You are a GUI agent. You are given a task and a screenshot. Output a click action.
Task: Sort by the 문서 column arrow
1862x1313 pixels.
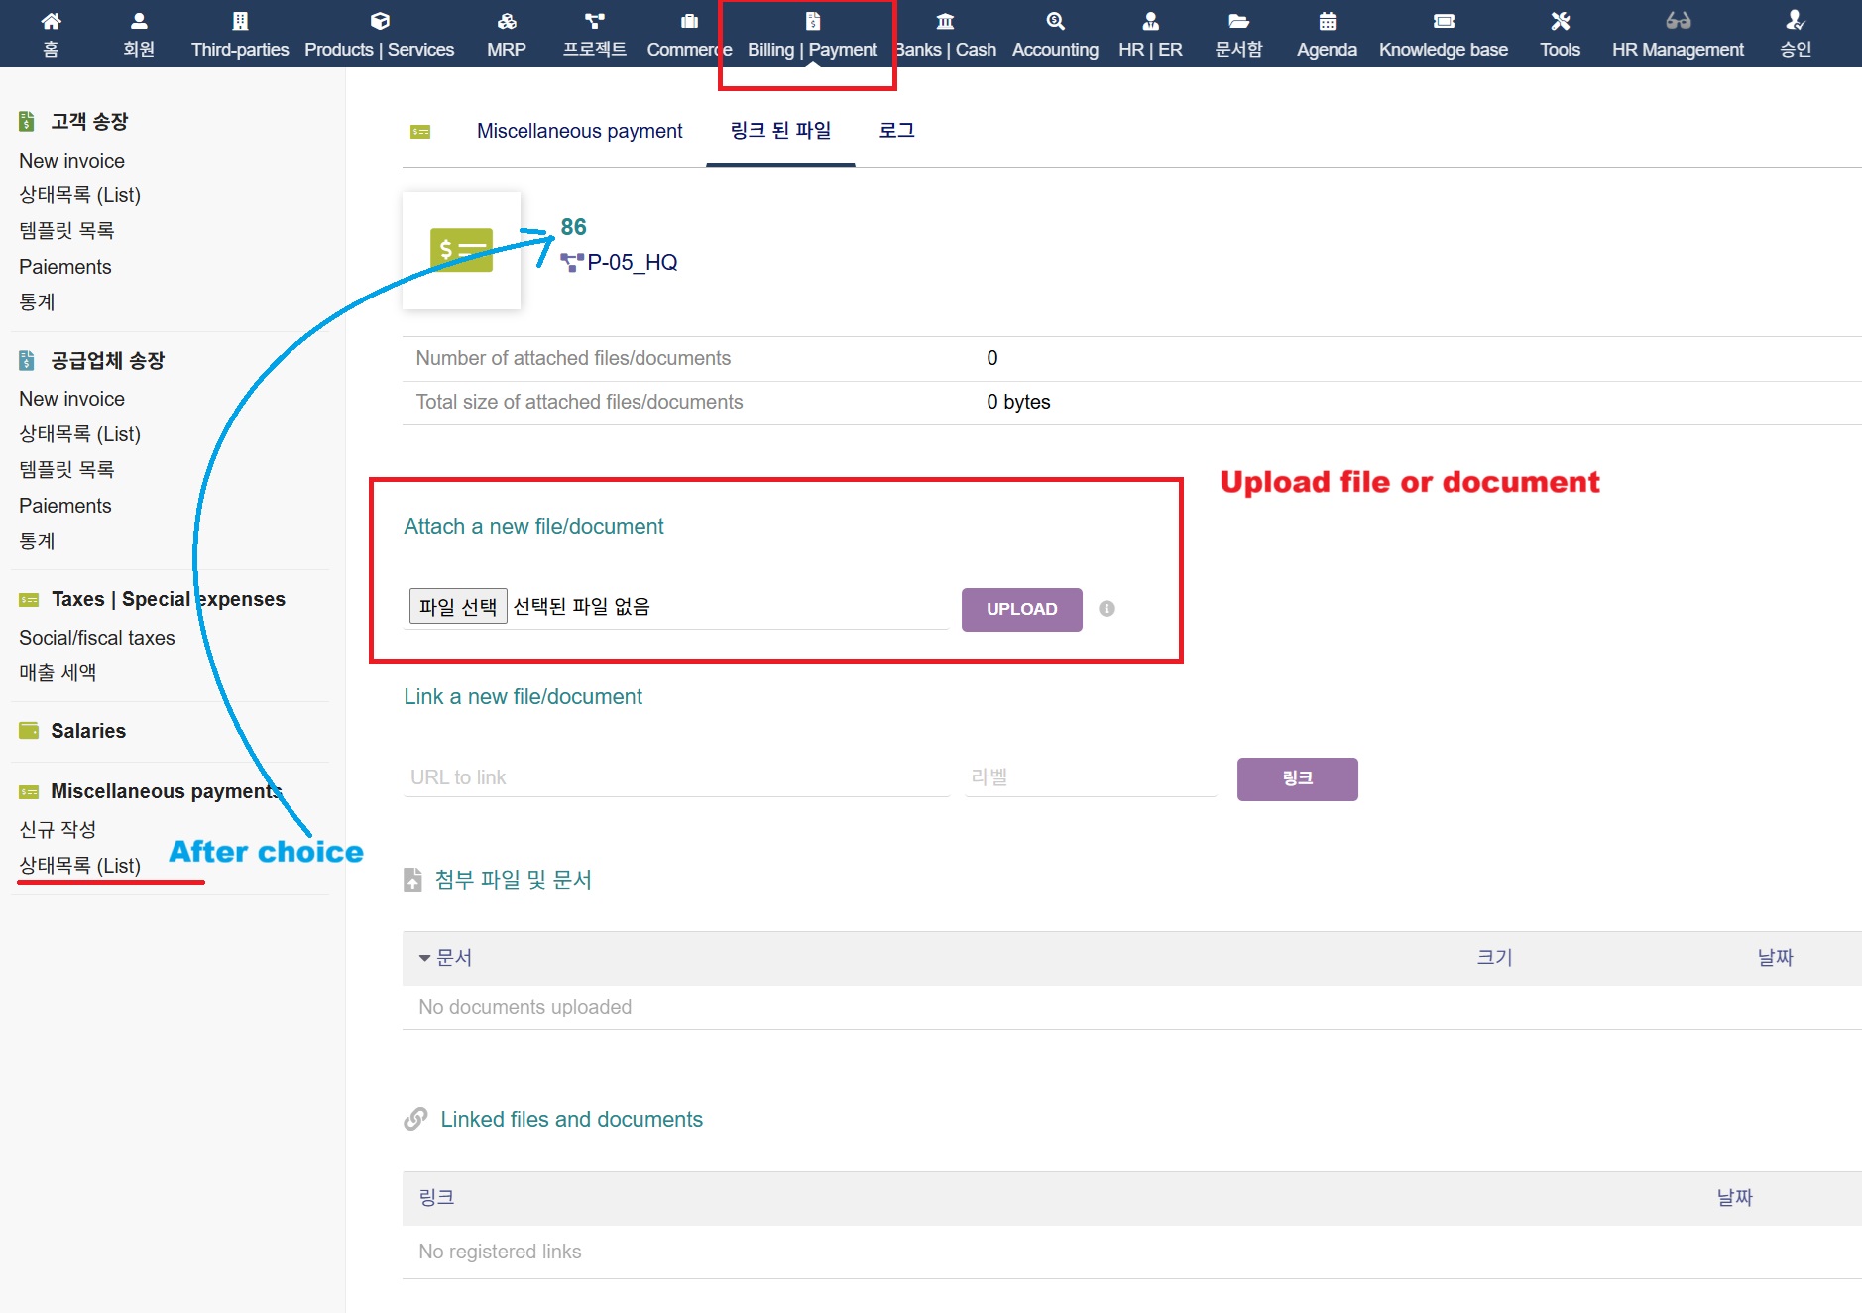point(424,958)
